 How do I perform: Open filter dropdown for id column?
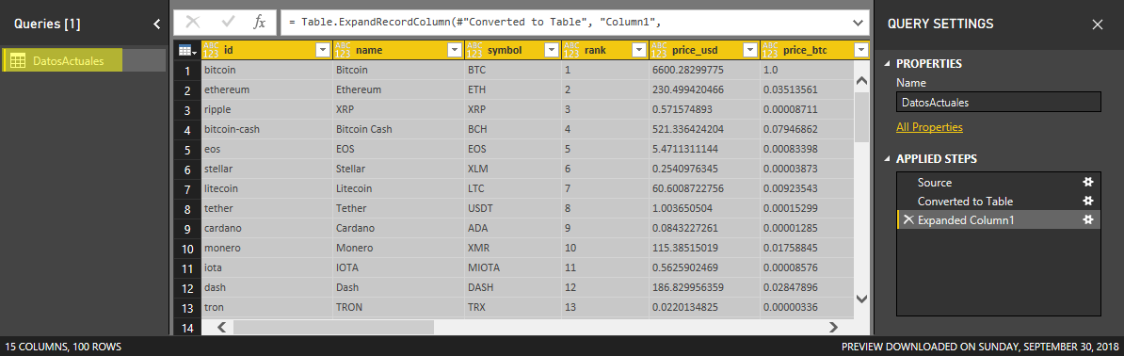click(323, 50)
